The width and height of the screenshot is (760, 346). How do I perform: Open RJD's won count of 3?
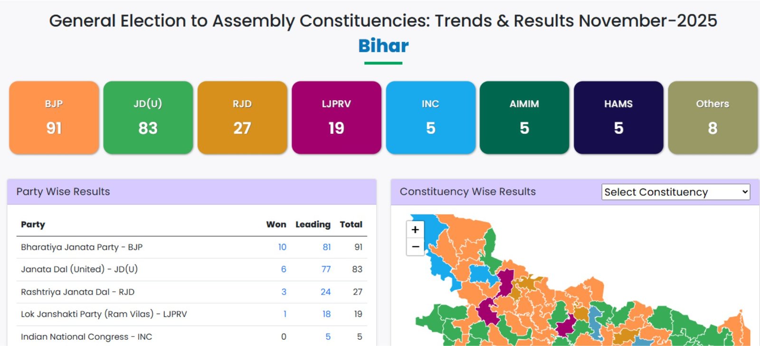[284, 292]
